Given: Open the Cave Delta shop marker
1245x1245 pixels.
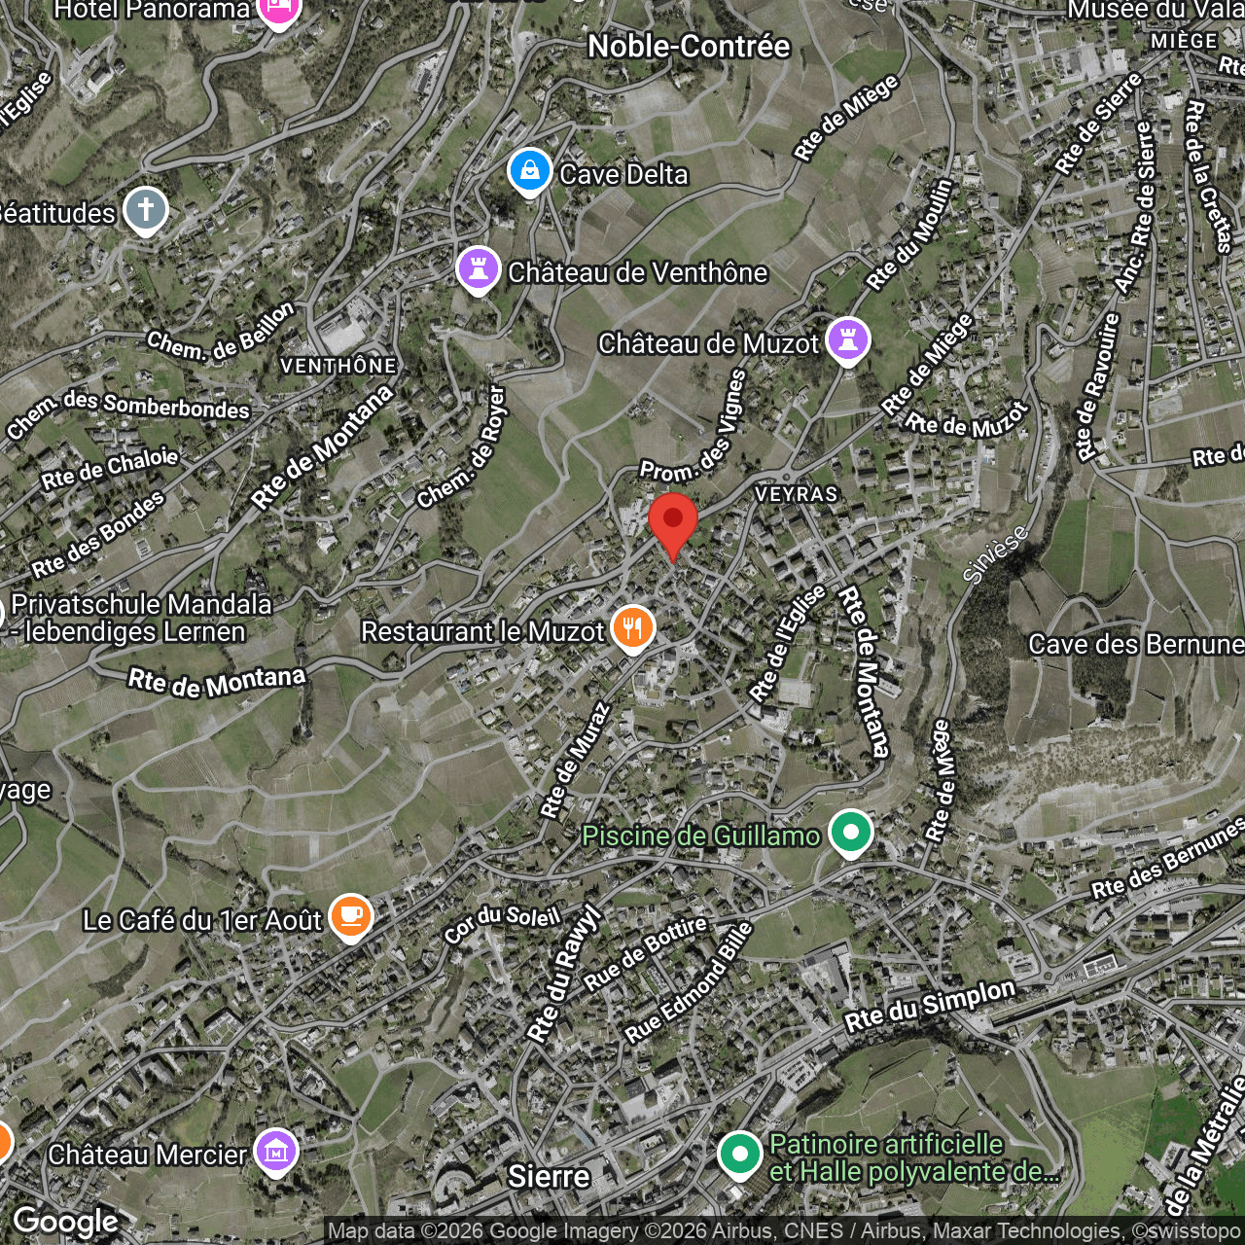Looking at the screenshot, I should 529,171.
